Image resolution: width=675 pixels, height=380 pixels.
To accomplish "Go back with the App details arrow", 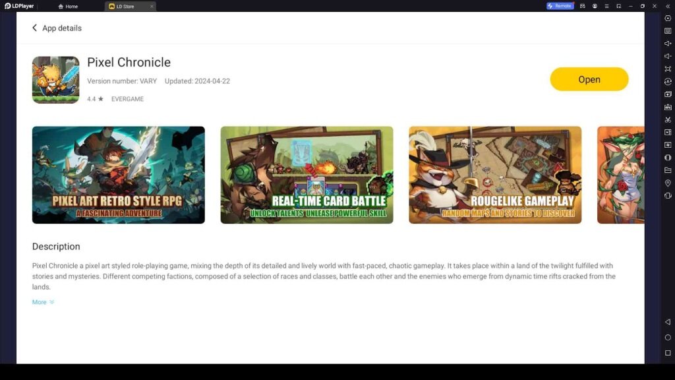I will coord(34,28).
